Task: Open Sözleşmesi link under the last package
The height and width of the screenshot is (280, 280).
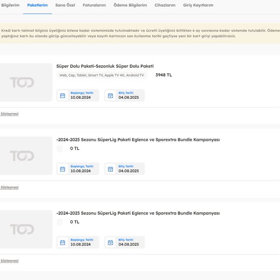Action: [9, 261]
